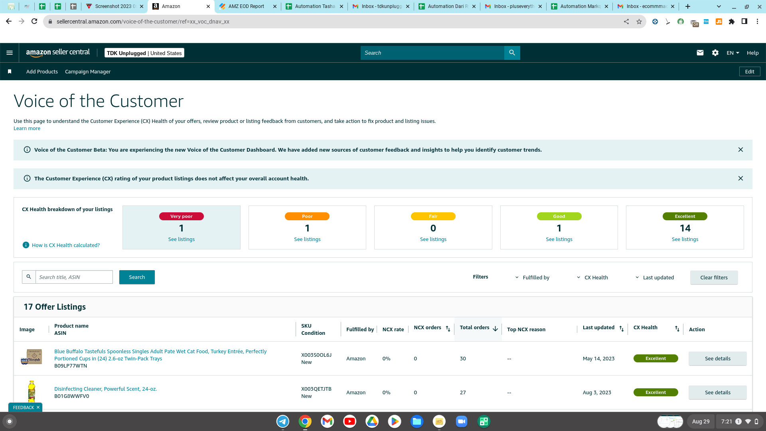This screenshot has height=431, width=766.
Task: Click the browser address bar URL
Action: pos(143,22)
